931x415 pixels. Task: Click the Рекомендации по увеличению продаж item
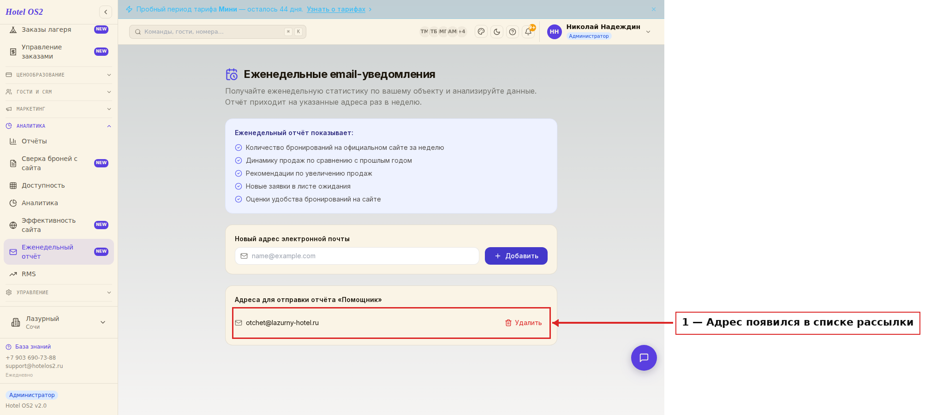(x=309, y=173)
